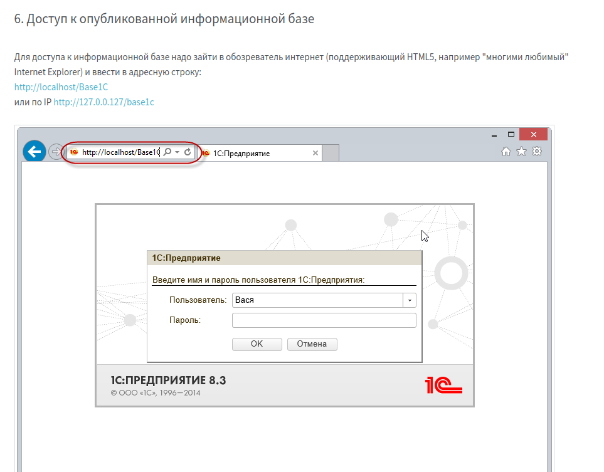Click the 1C favicon in the address bar

(x=74, y=152)
